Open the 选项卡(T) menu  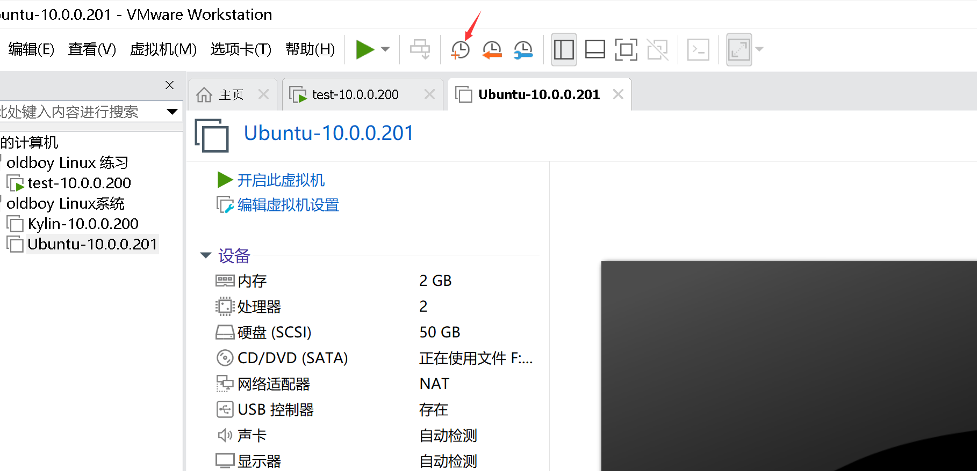pyautogui.click(x=241, y=49)
